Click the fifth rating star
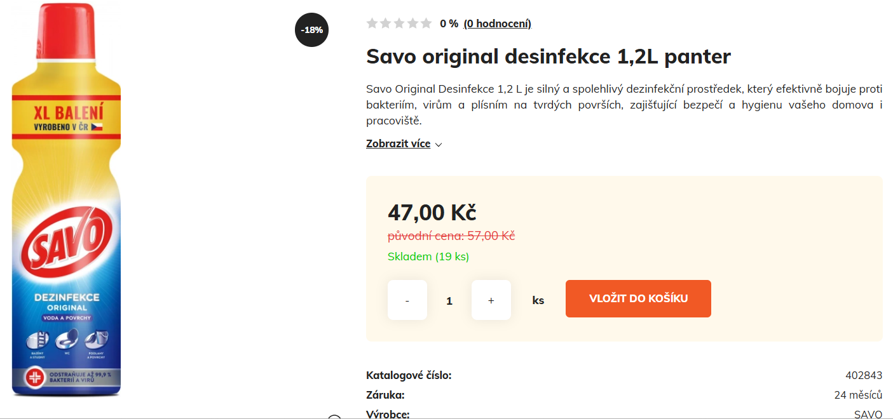893x419 pixels. click(x=426, y=23)
